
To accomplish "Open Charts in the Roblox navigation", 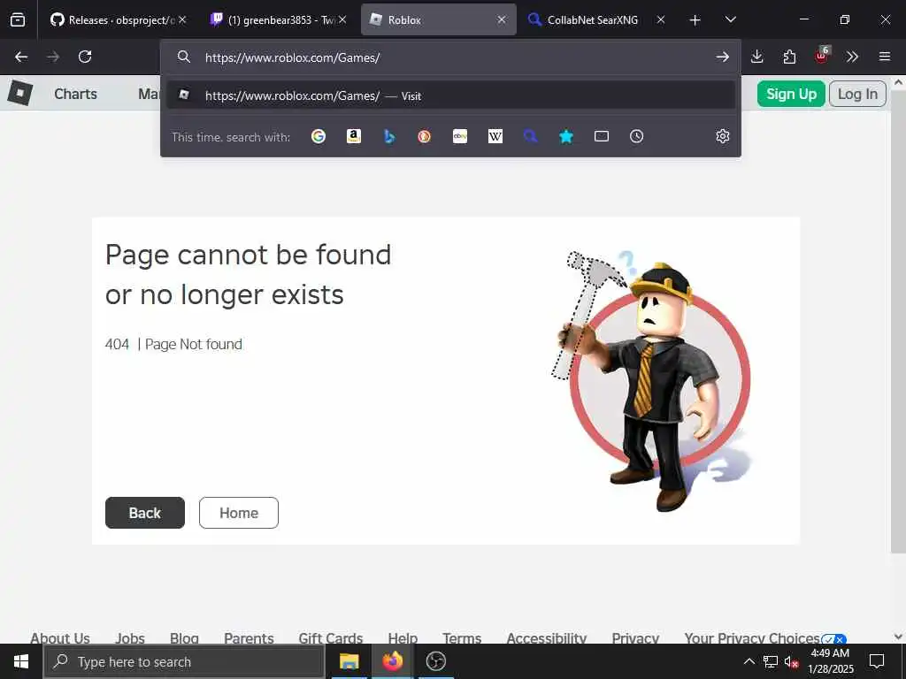I will (x=76, y=94).
